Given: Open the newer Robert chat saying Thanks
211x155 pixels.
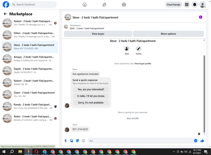Looking at the screenshot, I should click(x=30, y=23).
